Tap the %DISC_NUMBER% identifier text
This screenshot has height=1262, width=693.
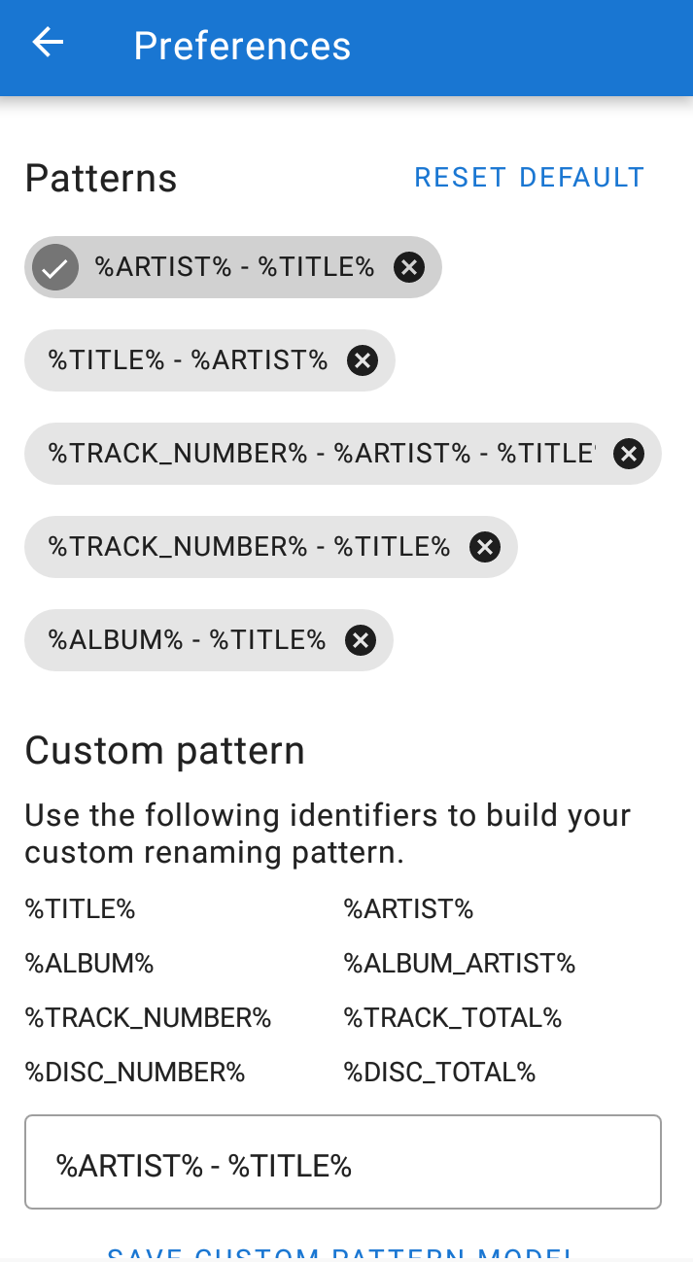click(x=135, y=1072)
